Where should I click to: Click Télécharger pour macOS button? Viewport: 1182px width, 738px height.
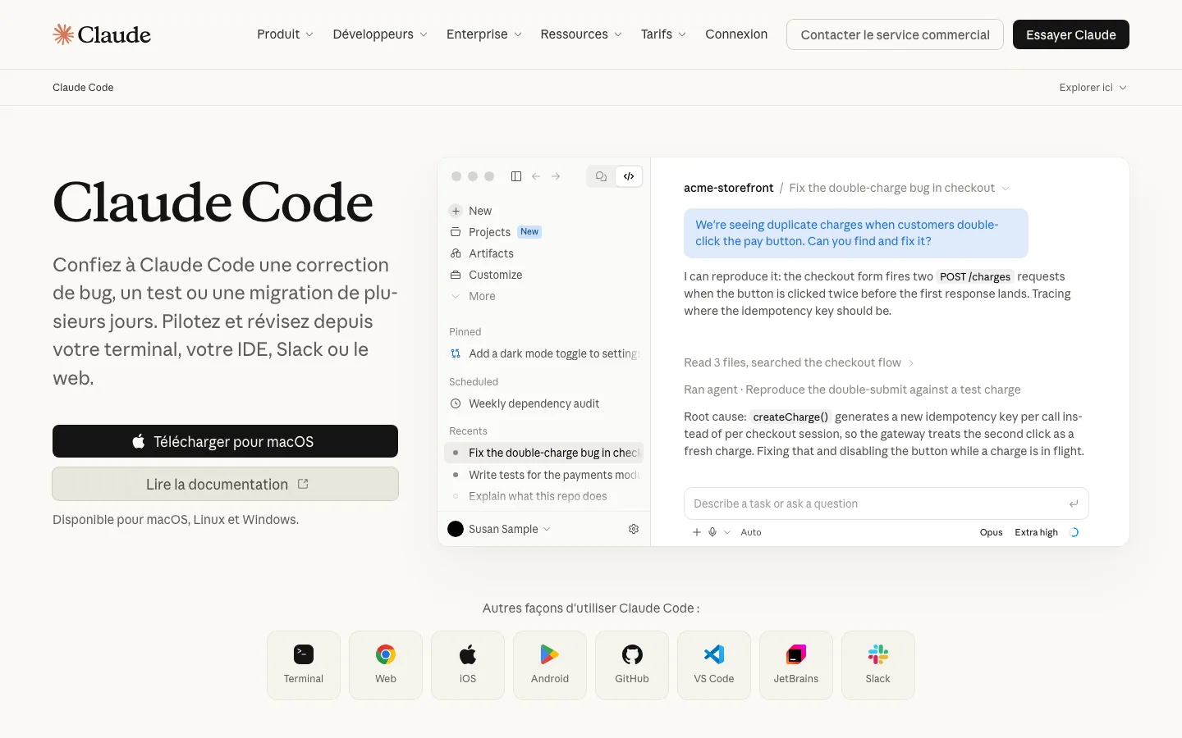[x=225, y=441]
